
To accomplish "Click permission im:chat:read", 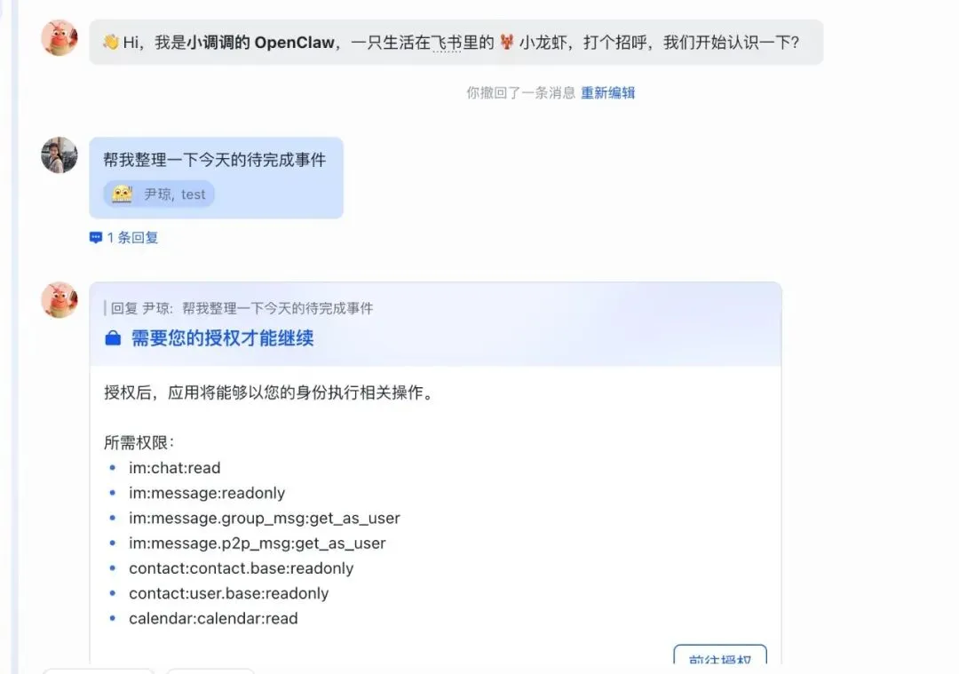I will (x=174, y=468).
